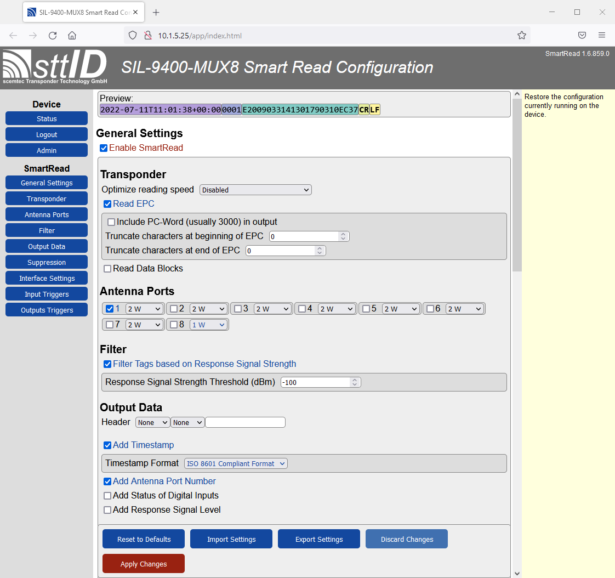Image resolution: width=615 pixels, height=578 pixels.
Task: Open antenna port 3 power dropdown
Action: point(272,309)
